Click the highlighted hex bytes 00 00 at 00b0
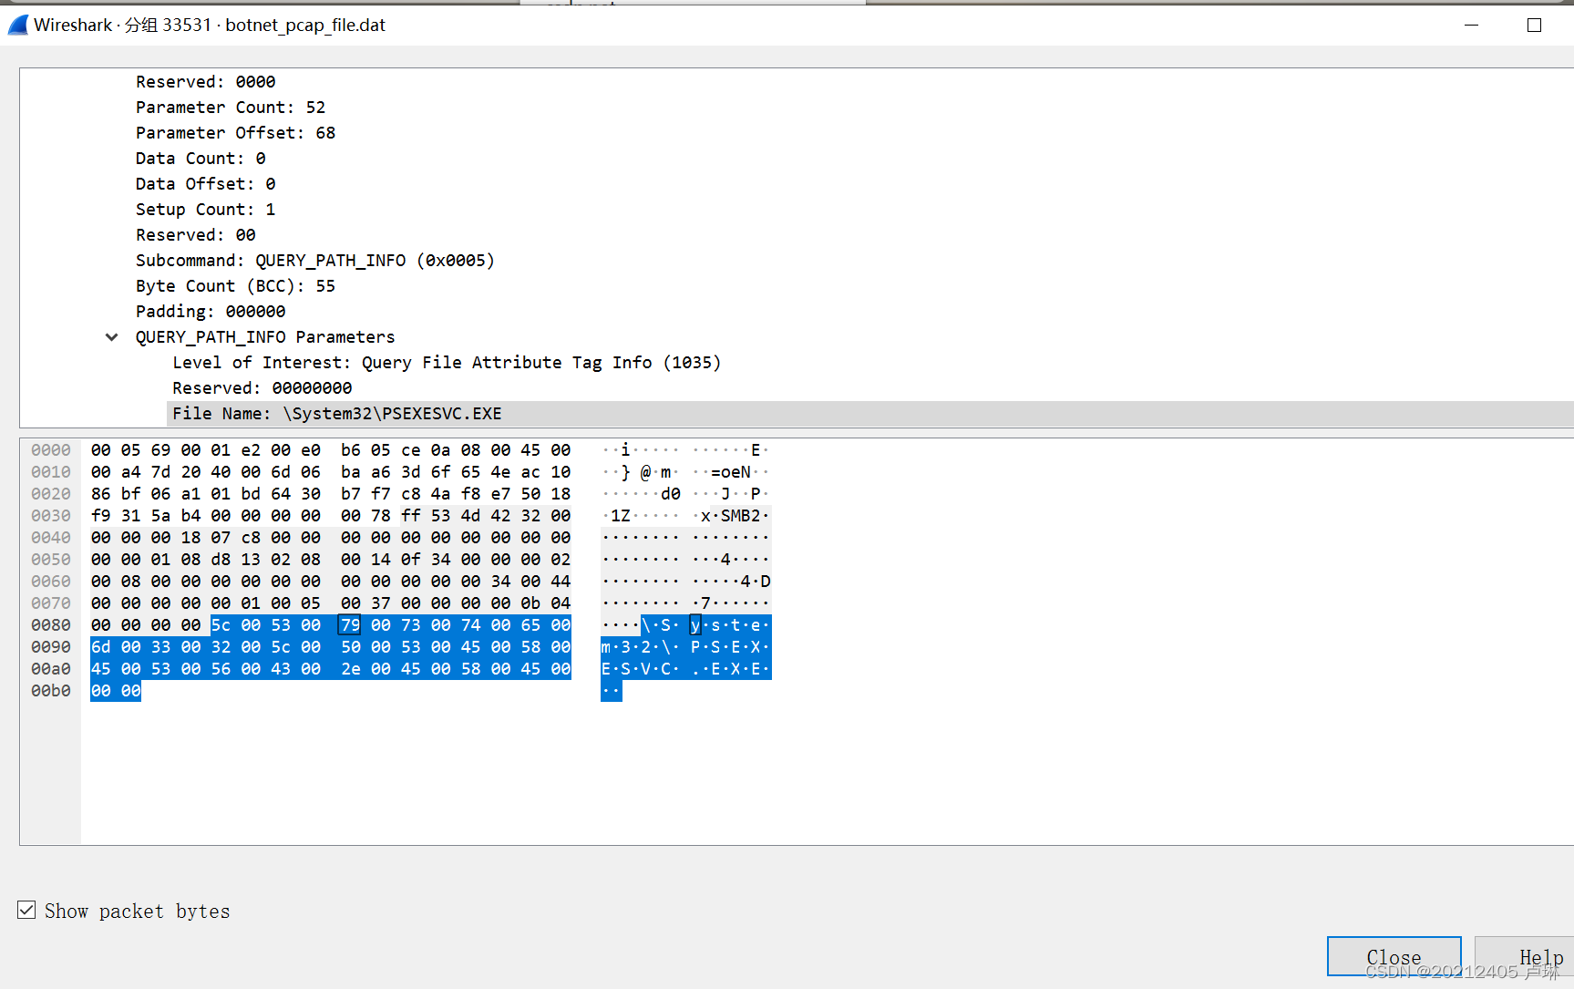The image size is (1574, 989). [x=116, y=691]
